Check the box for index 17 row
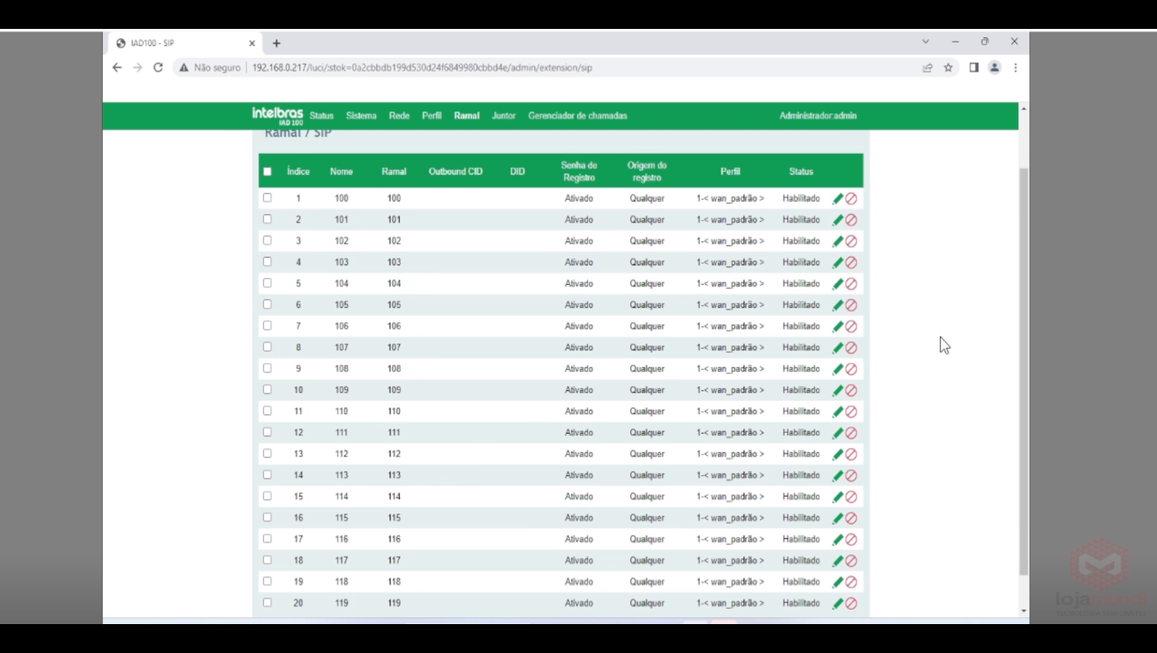The height and width of the screenshot is (653, 1157). coord(267,538)
